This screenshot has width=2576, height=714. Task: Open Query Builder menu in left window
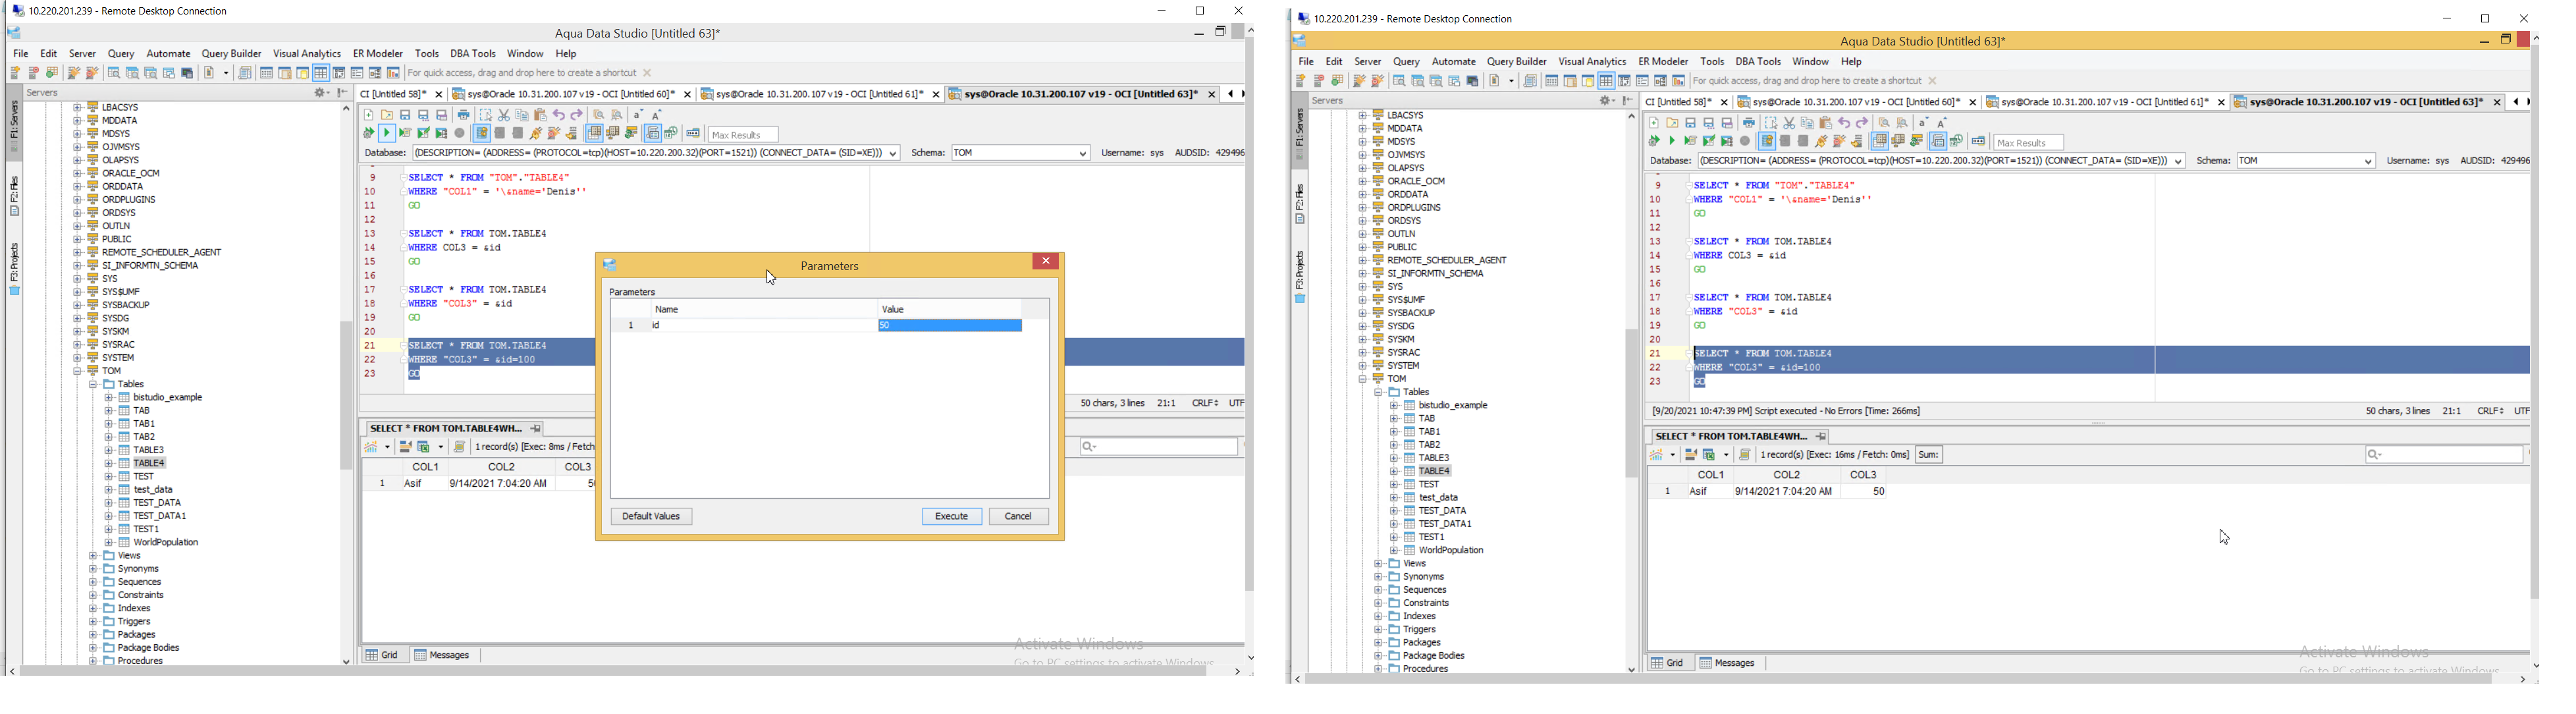coord(231,54)
